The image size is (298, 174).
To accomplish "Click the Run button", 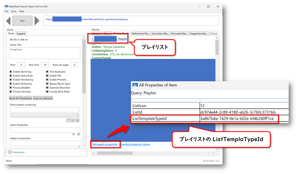I will point(22,21).
